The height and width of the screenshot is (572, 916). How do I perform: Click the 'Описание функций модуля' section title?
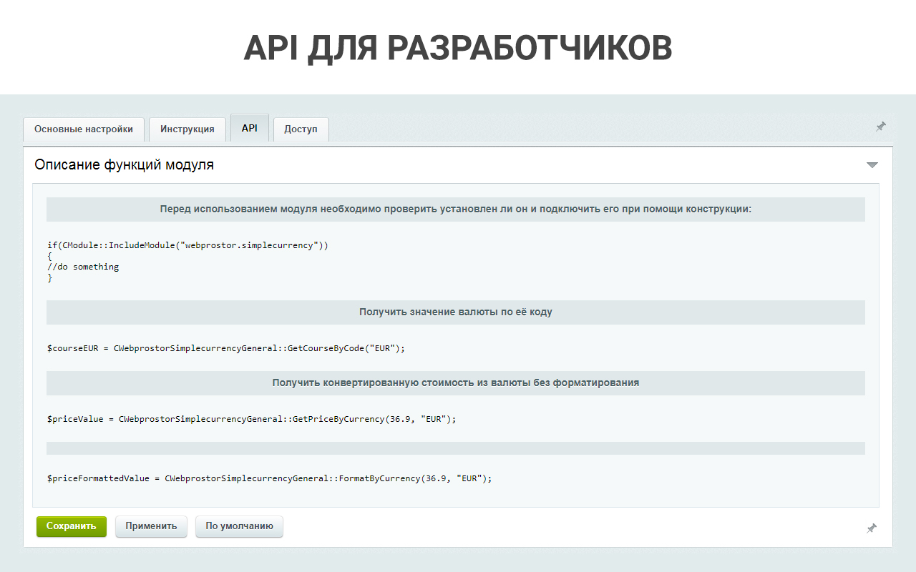125,165
